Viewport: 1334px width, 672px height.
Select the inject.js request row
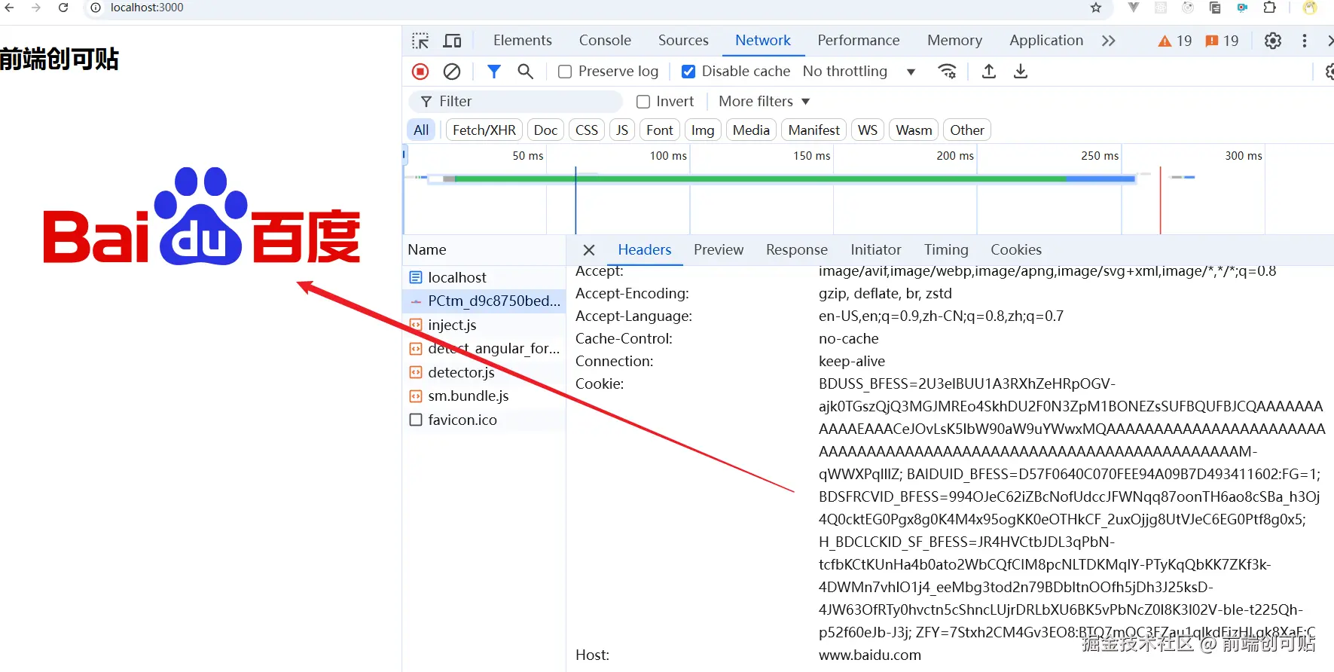click(x=484, y=325)
